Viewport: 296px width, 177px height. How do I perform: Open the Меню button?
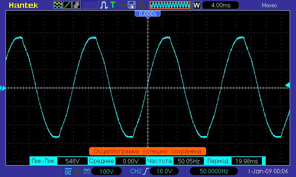[x=269, y=5]
